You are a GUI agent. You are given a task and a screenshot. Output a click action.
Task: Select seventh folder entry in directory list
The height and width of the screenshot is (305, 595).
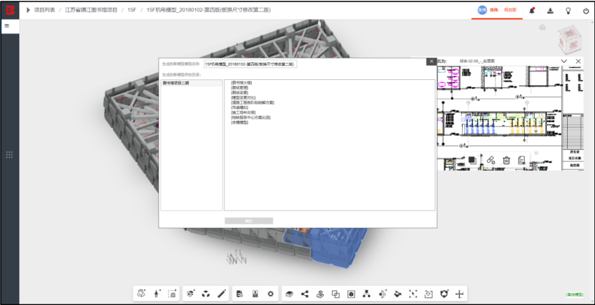243,112
